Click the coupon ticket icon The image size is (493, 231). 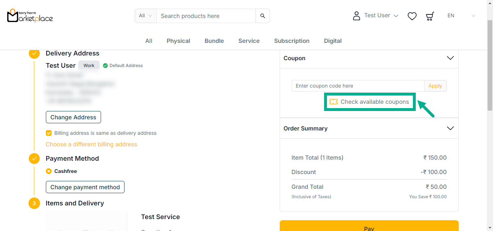point(333,102)
